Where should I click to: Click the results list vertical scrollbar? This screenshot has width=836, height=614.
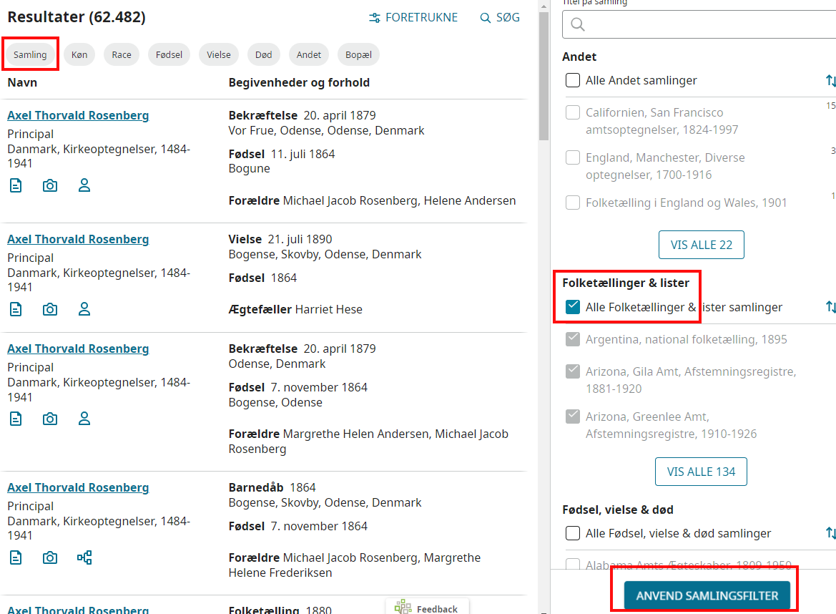pyautogui.click(x=544, y=72)
